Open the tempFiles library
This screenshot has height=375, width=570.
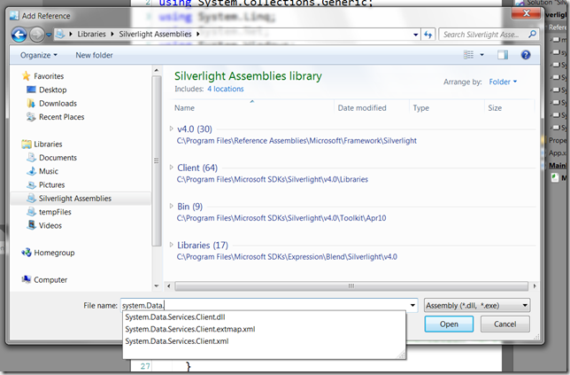click(55, 212)
